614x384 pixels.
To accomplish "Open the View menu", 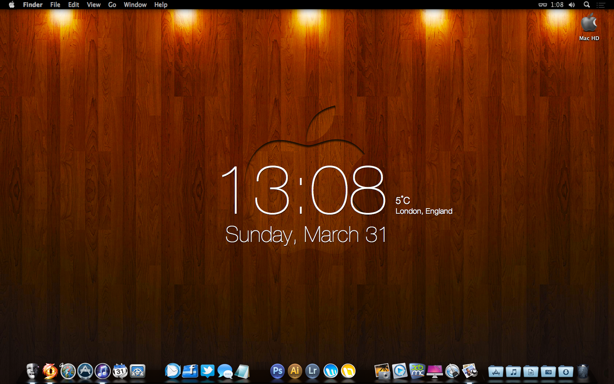I will click(93, 5).
